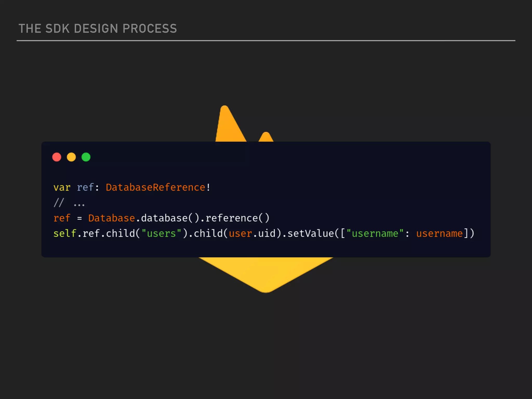Click the Firebase logo bottom below code window
This screenshot has width=532, height=399.
click(x=266, y=275)
